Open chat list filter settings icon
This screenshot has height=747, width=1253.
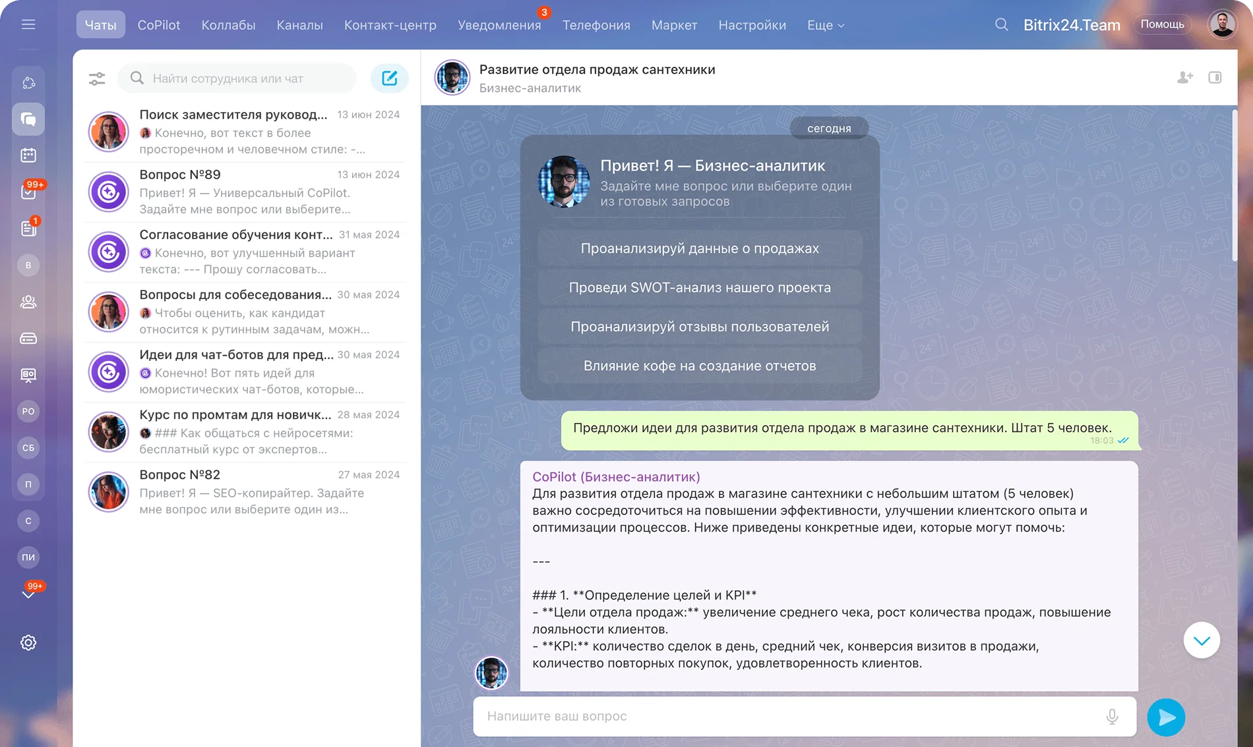coord(97,78)
